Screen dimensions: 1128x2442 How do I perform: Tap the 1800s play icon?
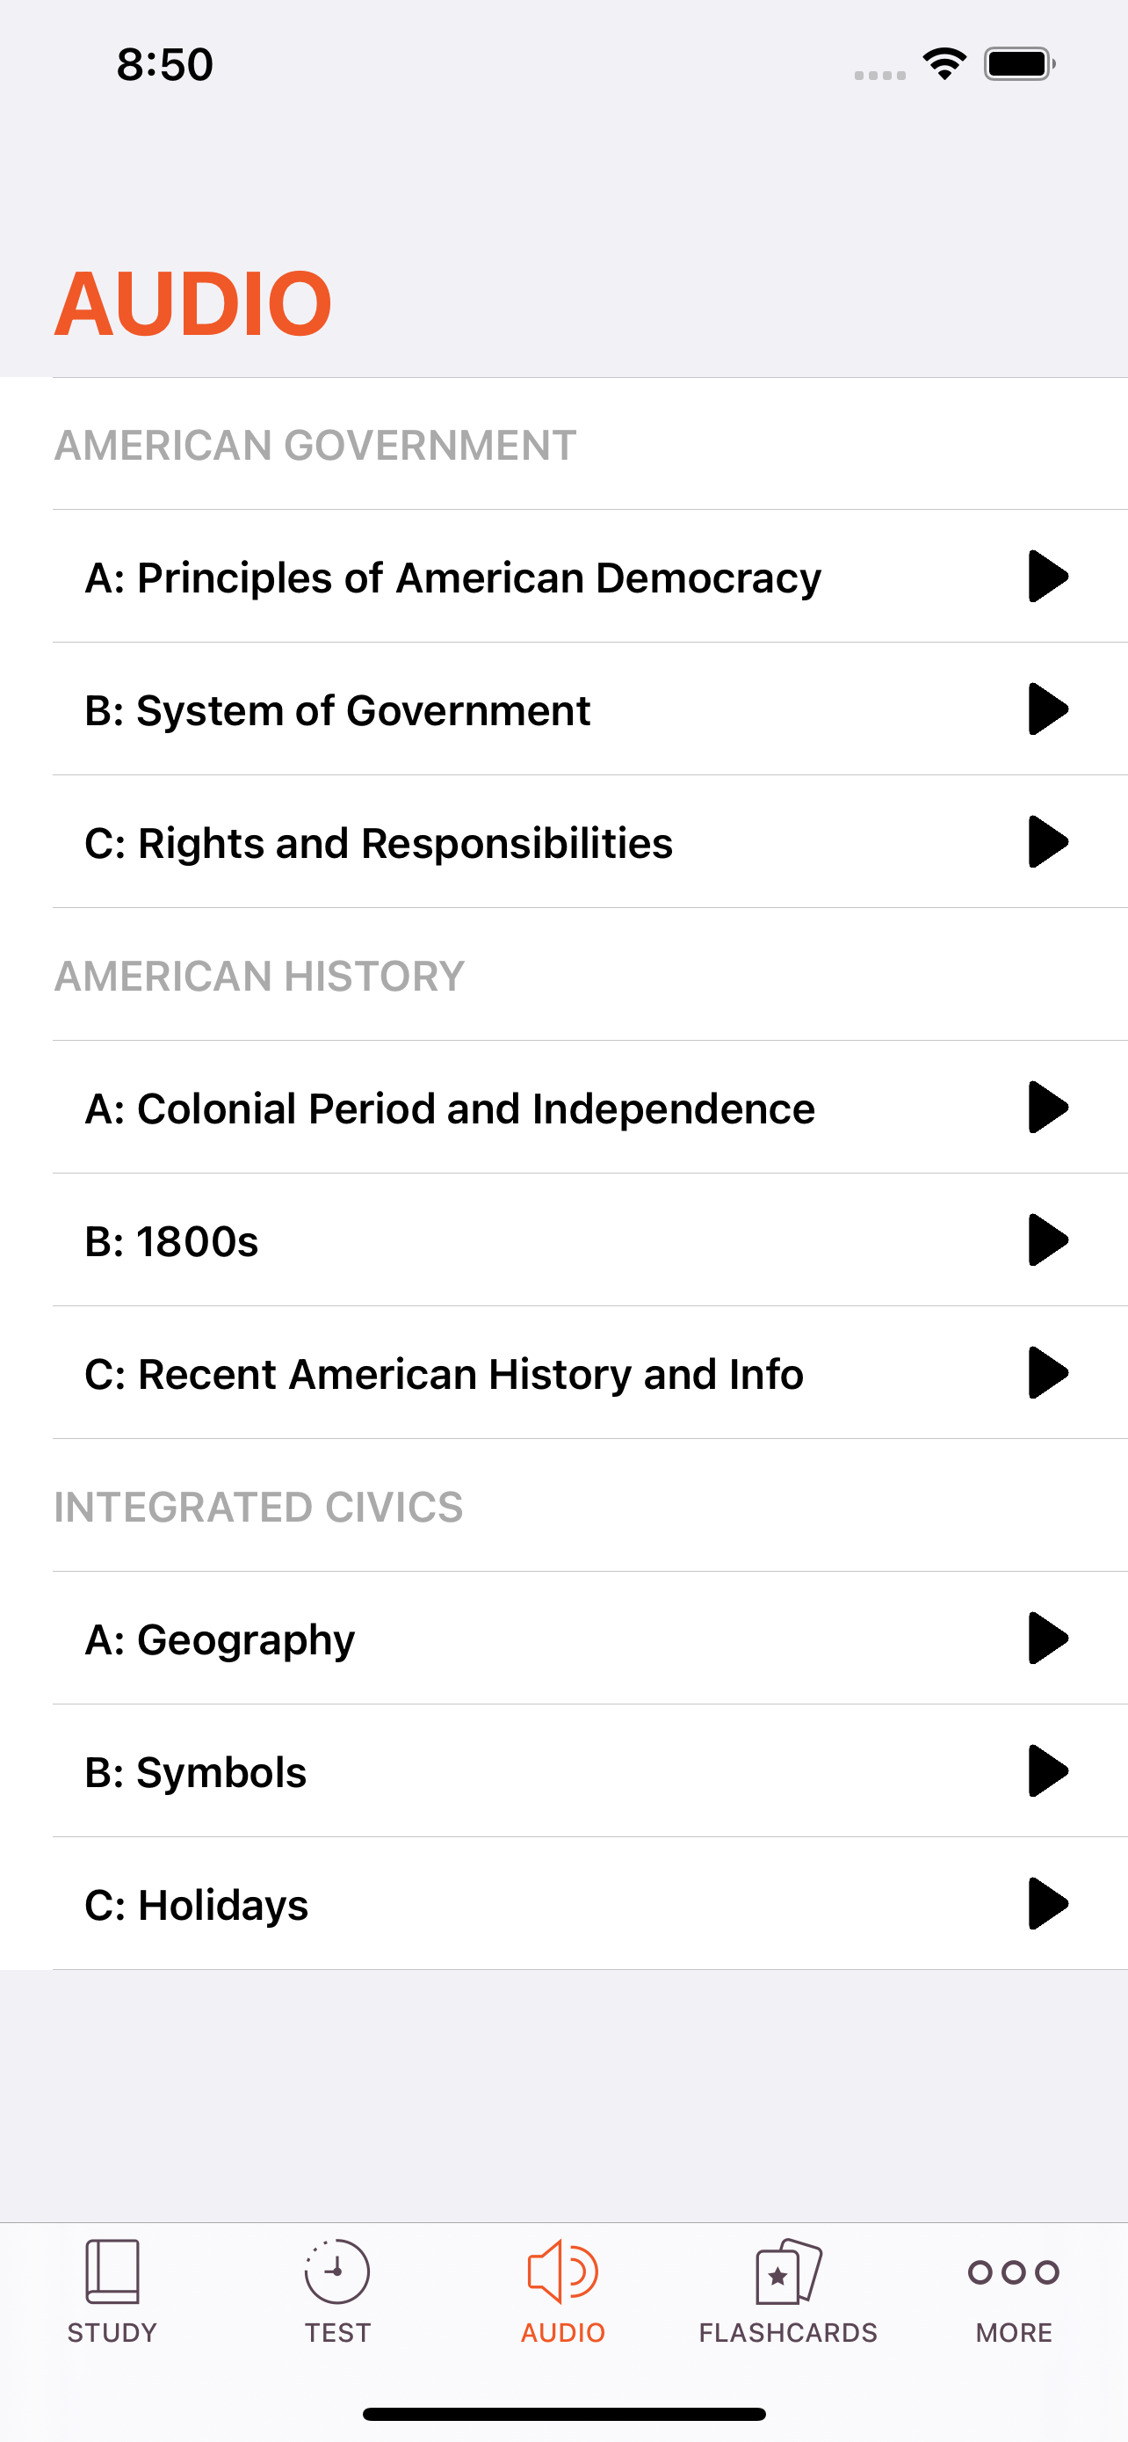point(1047,1240)
